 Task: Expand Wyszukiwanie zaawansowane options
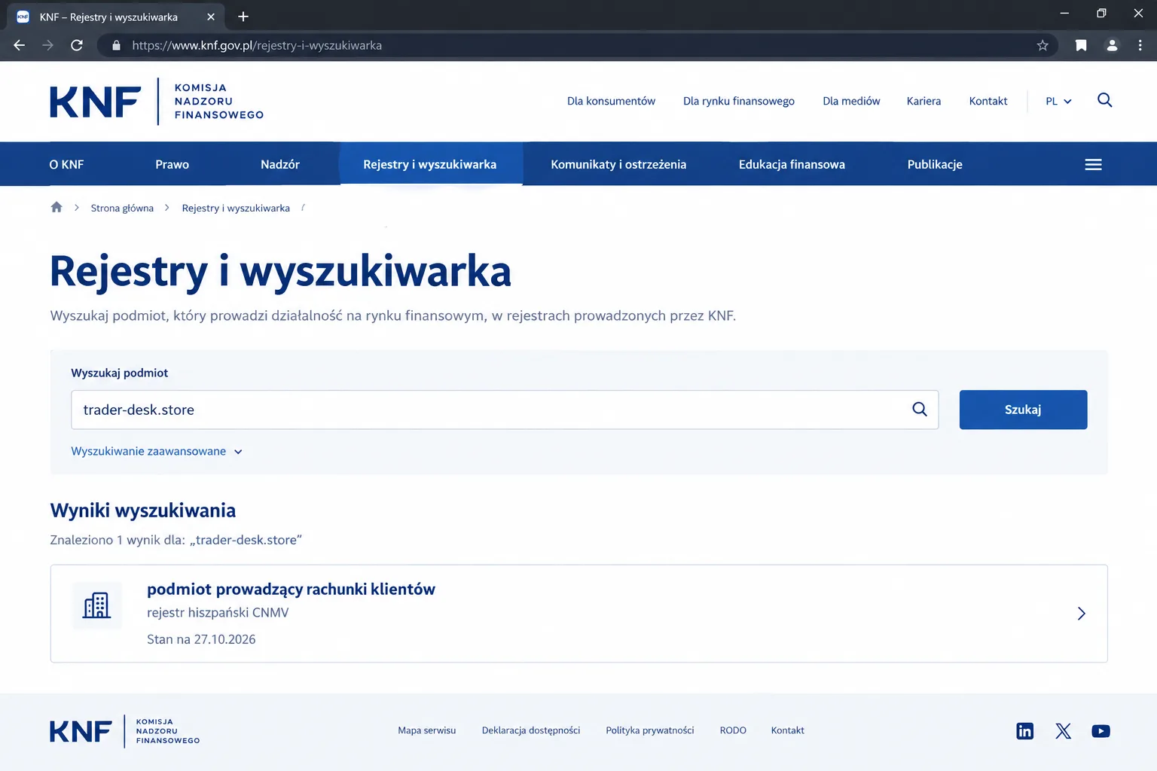pyautogui.click(x=157, y=451)
